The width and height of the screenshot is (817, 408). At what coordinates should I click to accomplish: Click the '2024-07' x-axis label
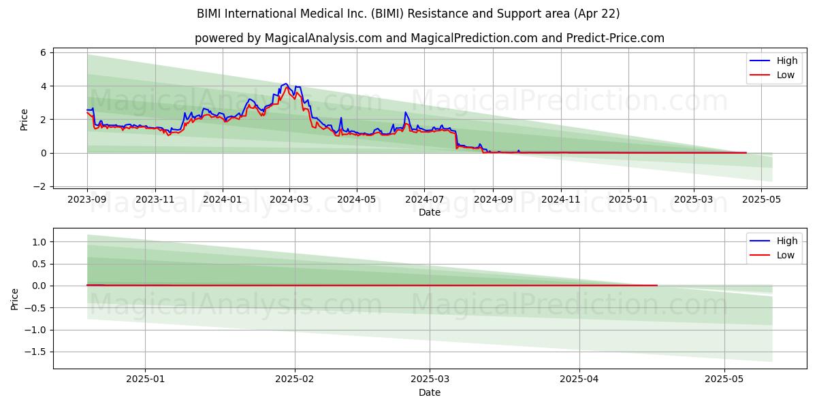pos(424,199)
